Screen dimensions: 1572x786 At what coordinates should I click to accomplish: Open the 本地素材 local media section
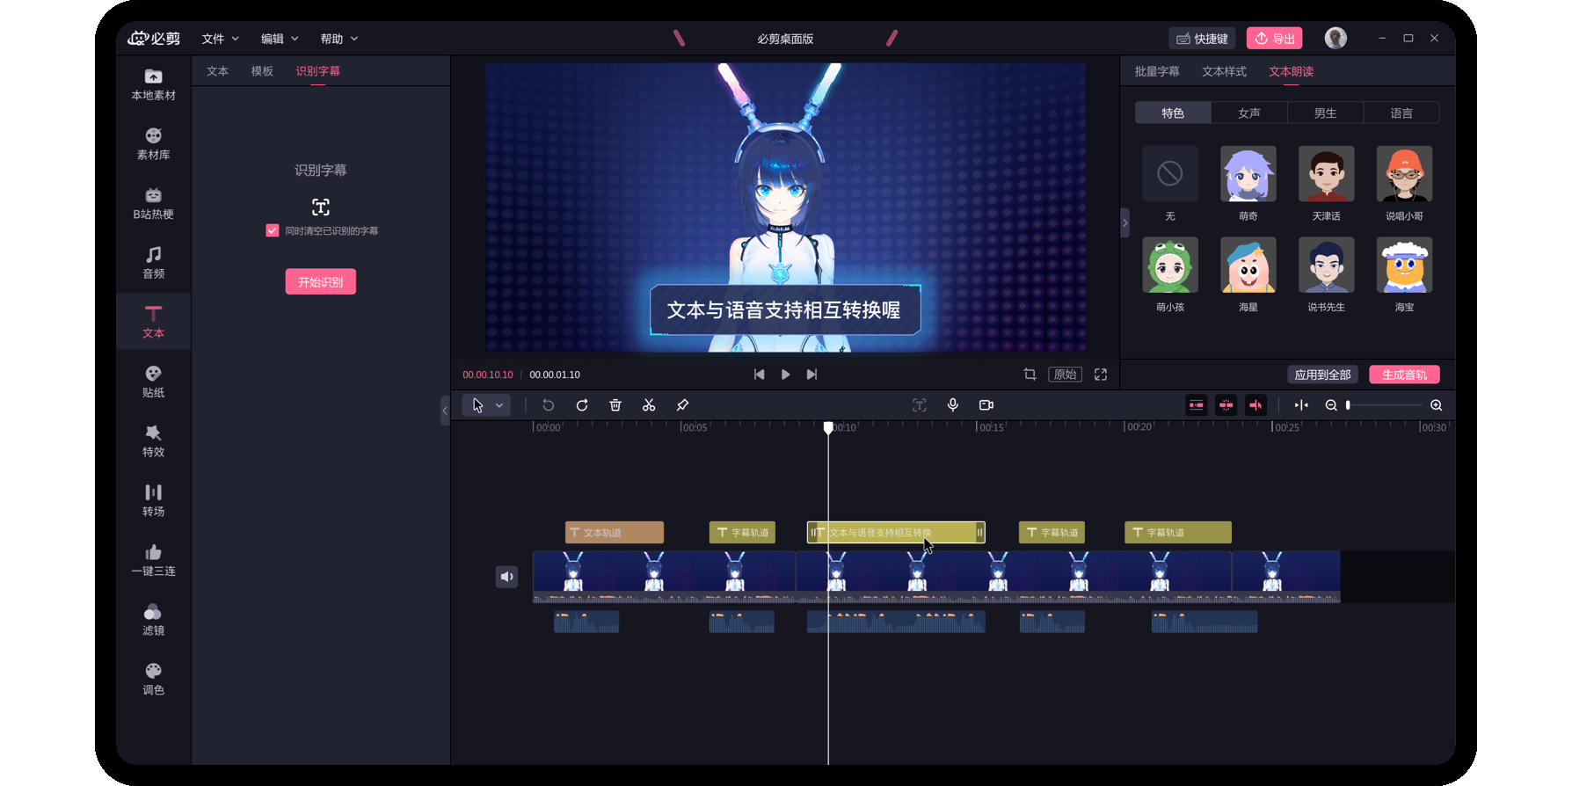tap(153, 84)
